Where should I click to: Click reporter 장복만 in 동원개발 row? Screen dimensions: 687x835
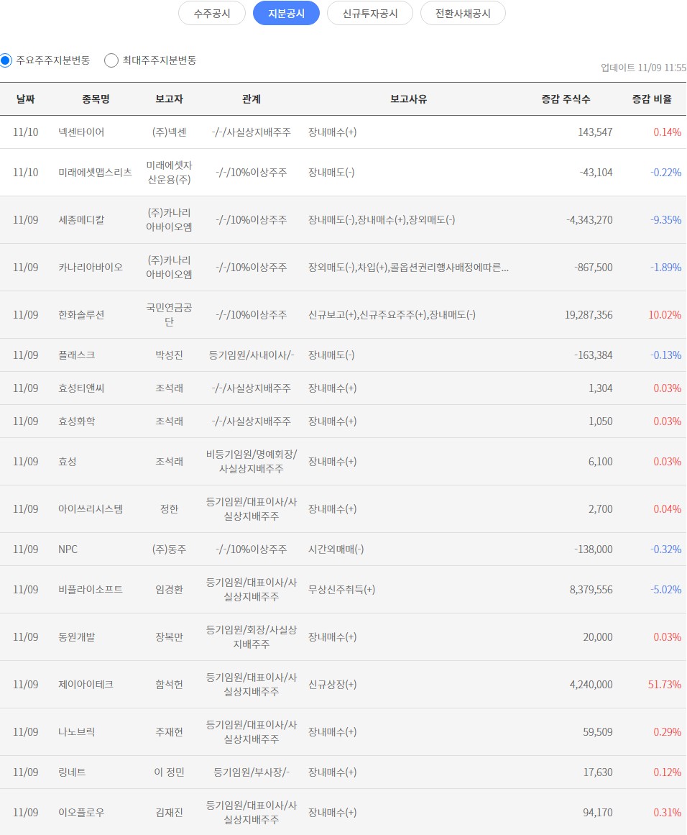pyautogui.click(x=169, y=637)
